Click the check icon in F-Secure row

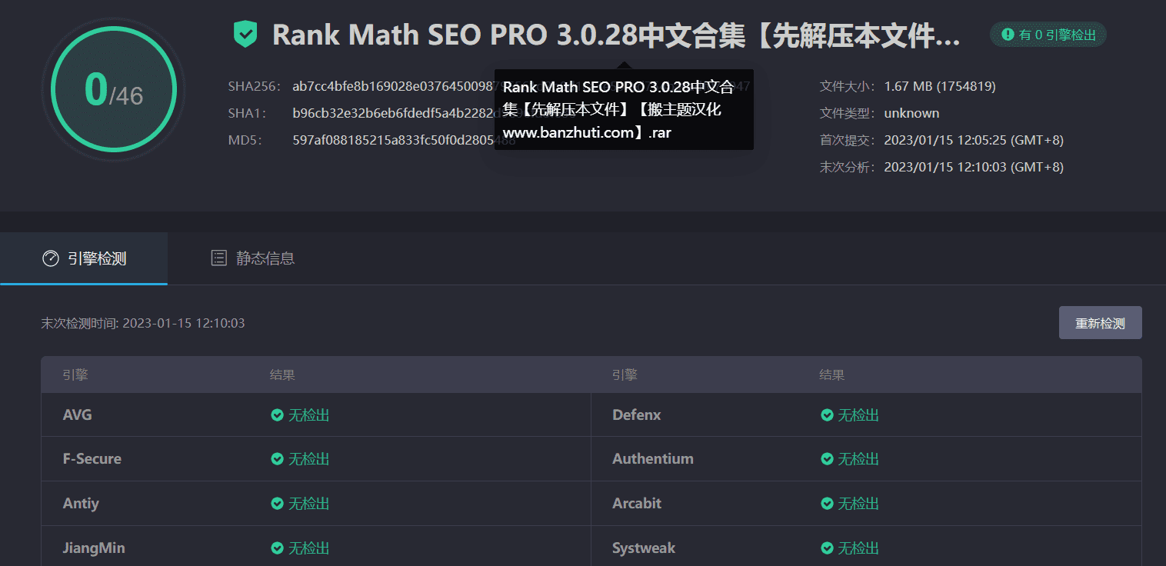click(x=278, y=459)
